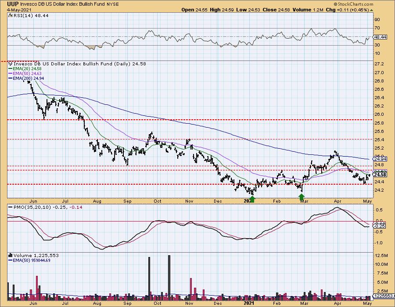
Task: Click the 12.5M volume axis label
Action: [x=382, y=256]
